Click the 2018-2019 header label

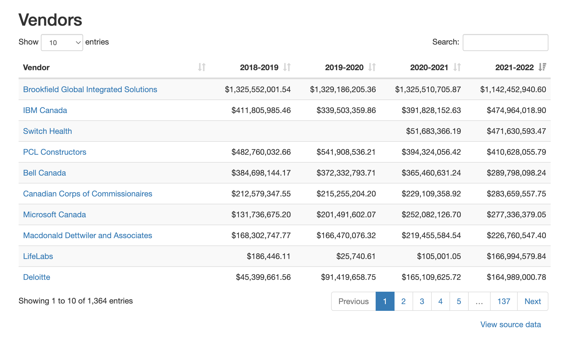pyautogui.click(x=259, y=67)
